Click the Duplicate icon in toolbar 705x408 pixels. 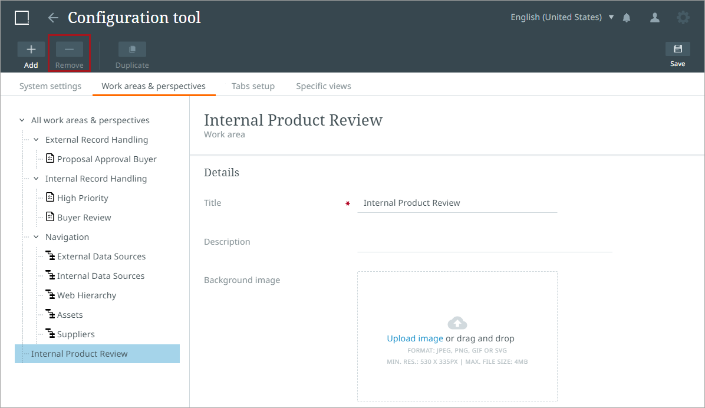(x=132, y=50)
